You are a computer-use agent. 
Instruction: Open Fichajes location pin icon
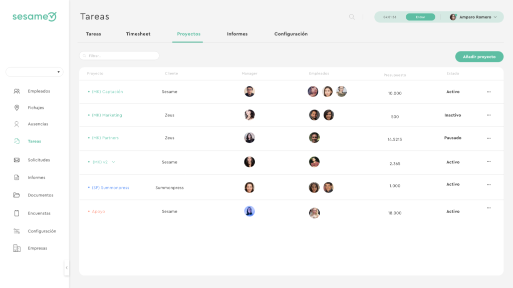17,108
